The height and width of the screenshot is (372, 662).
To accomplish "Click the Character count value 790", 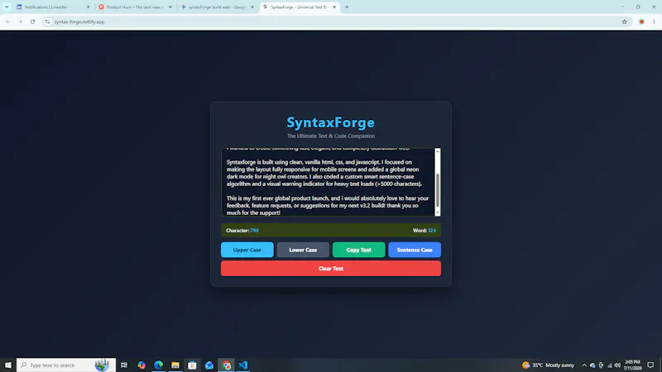I will tap(255, 231).
